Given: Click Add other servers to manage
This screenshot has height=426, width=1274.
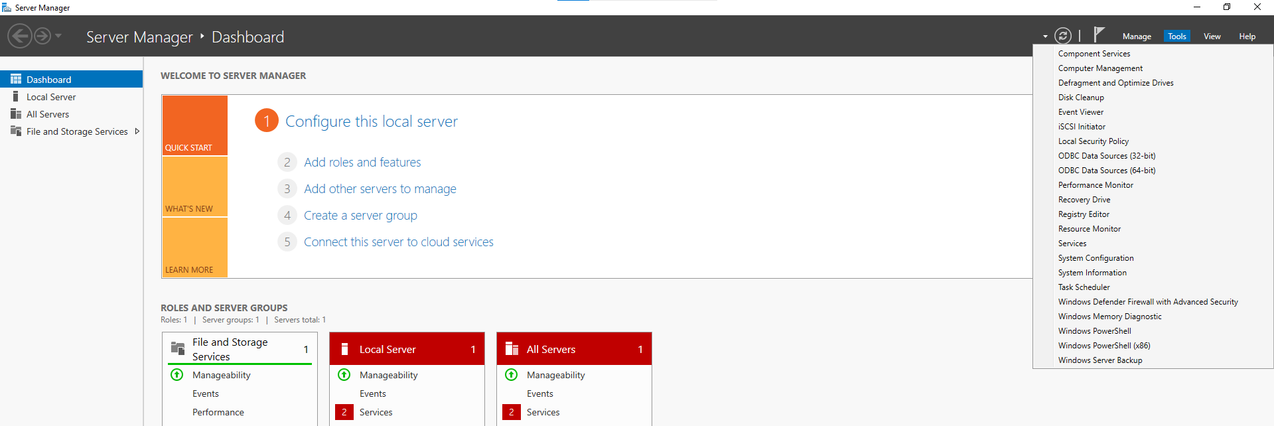Looking at the screenshot, I should pyautogui.click(x=380, y=188).
